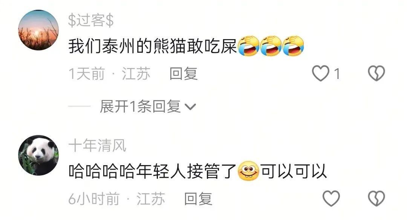Tap the first crying-laughing emoji
The width and height of the screenshot is (407, 220).
pyautogui.click(x=249, y=46)
